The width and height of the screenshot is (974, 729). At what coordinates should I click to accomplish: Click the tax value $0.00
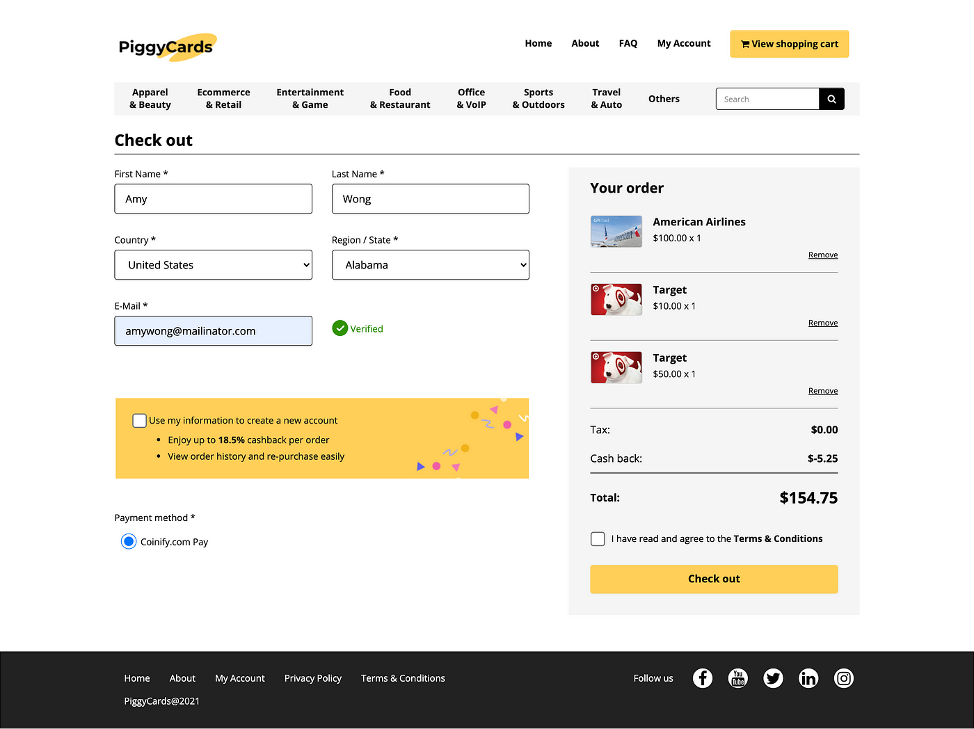point(824,430)
